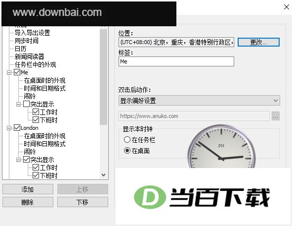This screenshot has height=226, width=292.
Task: Select 闹铃 under Me
Action: point(30,96)
